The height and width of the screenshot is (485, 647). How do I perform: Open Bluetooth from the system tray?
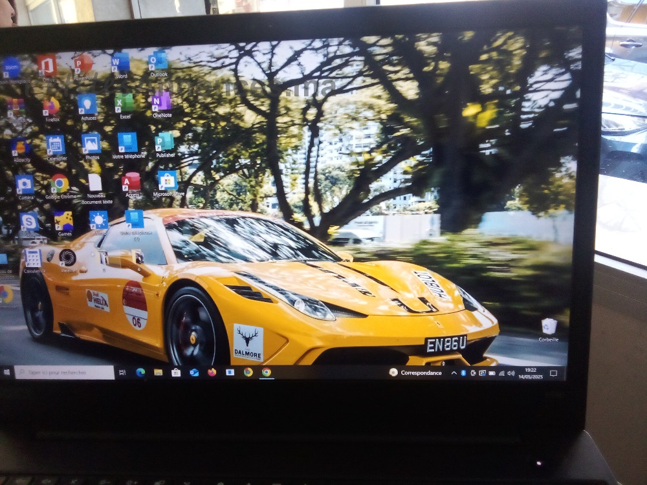(463, 373)
